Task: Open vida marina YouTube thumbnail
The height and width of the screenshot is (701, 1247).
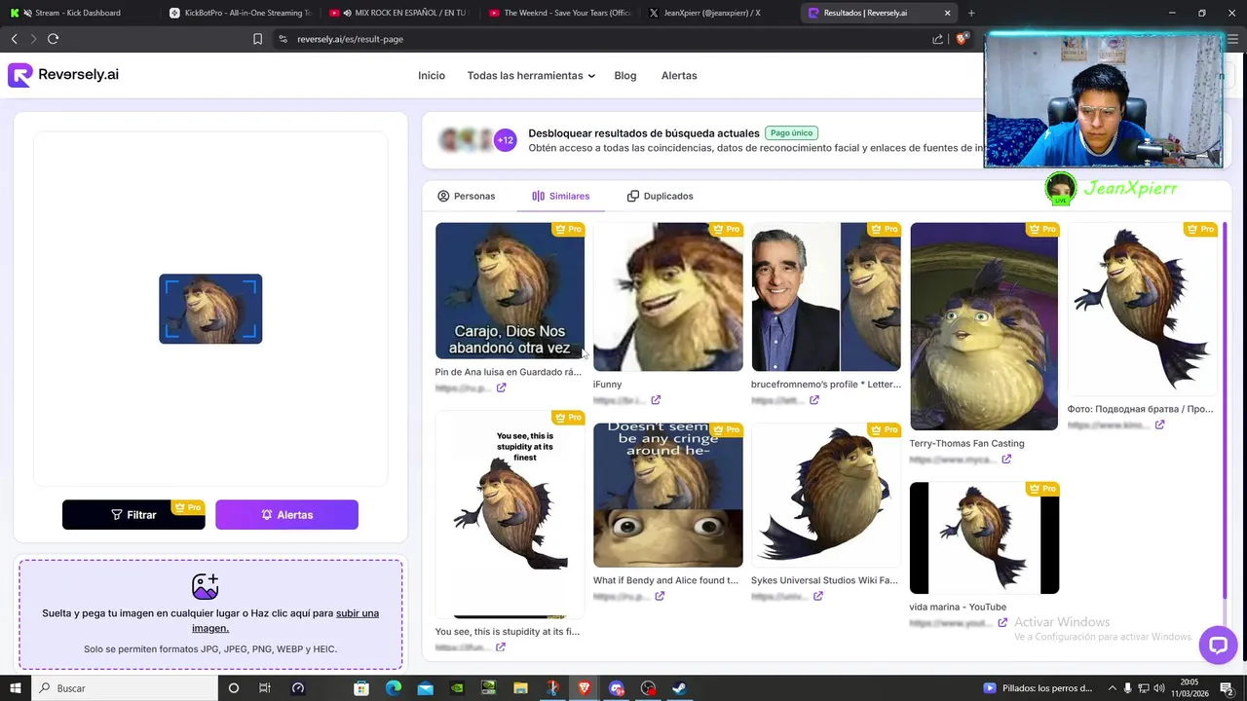Action: coord(984,537)
